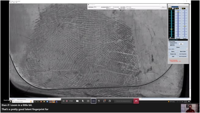This screenshot has width=200, height=113.
Task: Hang up with the red phone button
Action: pos(136,101)
